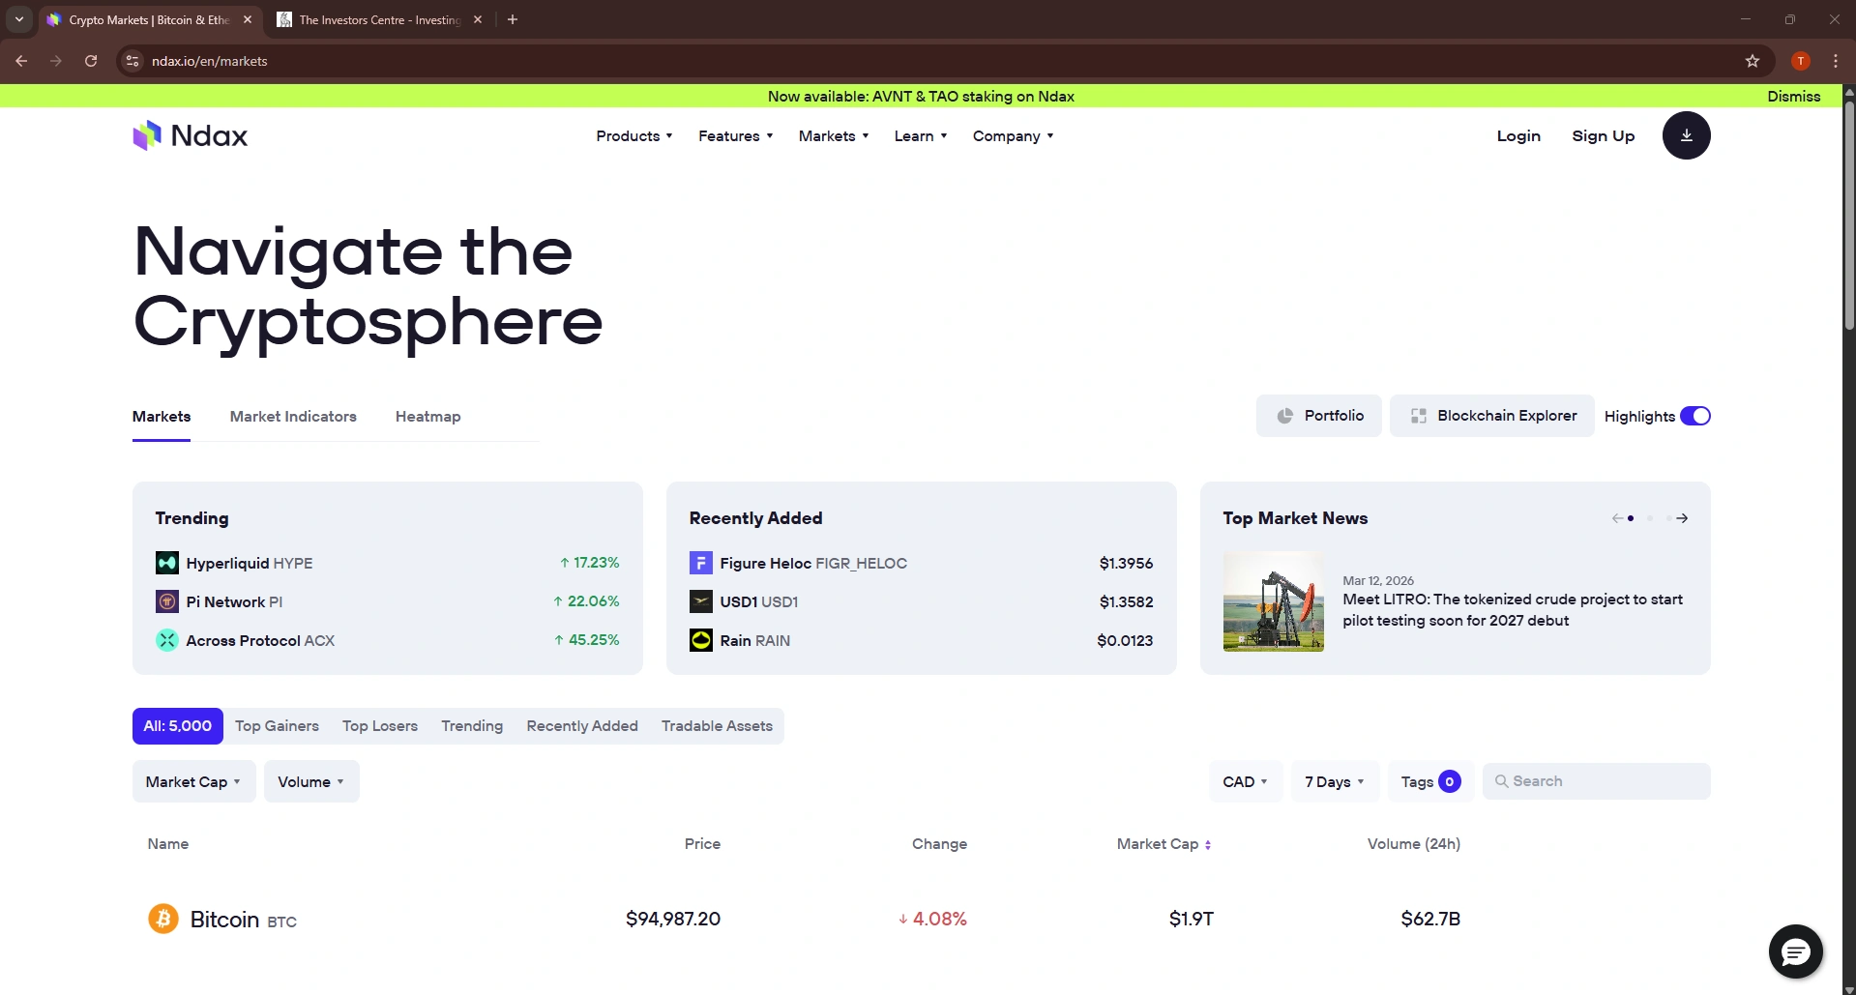Click the Now available AVNT & TAO banner text
The height and width of the screenshot is (995, 1856).
921,97
